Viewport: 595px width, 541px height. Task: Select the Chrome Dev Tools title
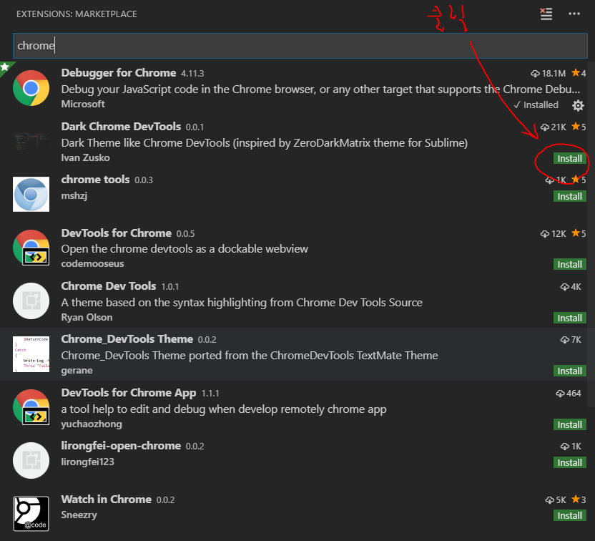(x=109, y=286)
